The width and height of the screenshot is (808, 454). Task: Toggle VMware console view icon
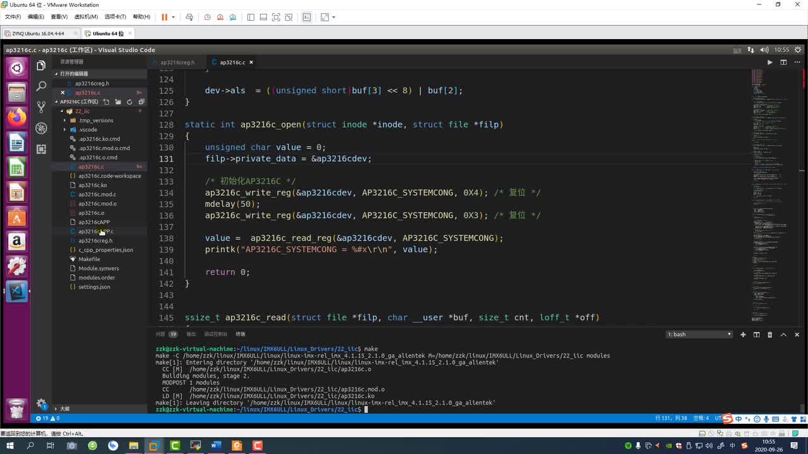click(307, 17)
